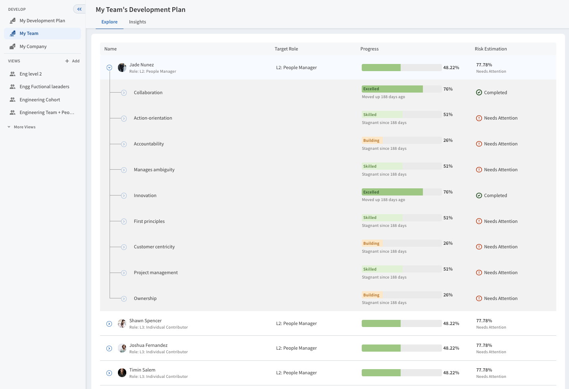Click the Eng level 2 group icon
This screenshot has width=569, height=389.
(x=12, y=74)
